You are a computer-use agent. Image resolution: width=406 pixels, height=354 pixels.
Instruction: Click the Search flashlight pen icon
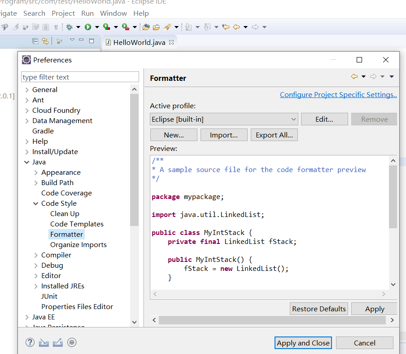(167, 27)
